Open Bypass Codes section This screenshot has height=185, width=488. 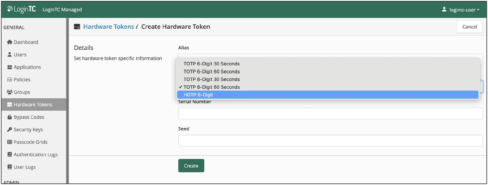tap(34, 117)
